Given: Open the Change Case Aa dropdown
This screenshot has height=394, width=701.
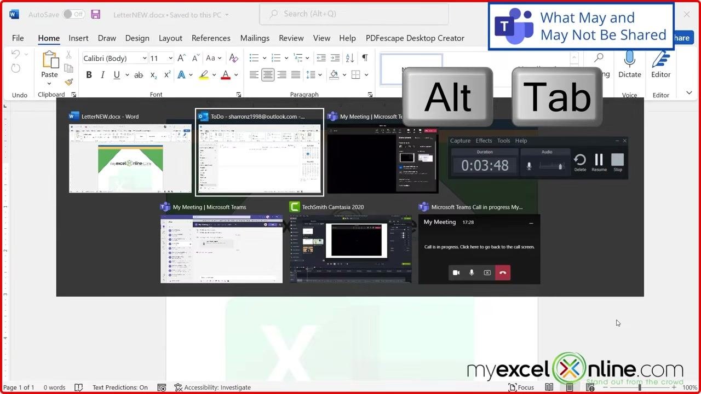Looking at the screenshot, I should [214, 58].
